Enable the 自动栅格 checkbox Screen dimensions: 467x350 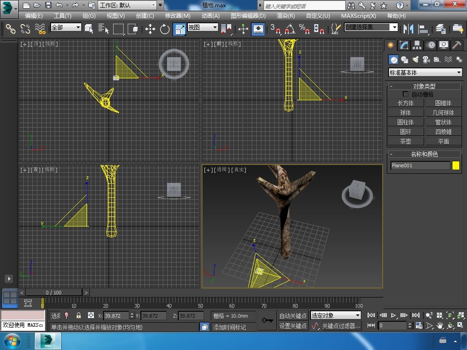tap(405, 94)
